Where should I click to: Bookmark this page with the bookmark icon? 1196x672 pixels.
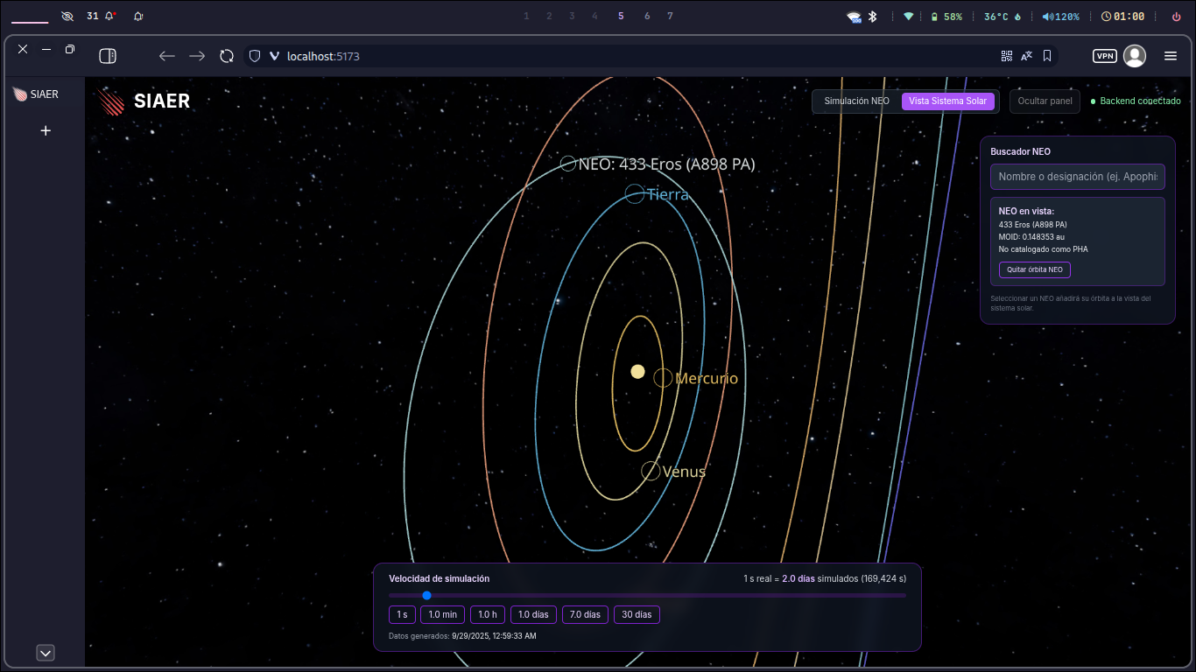[1047, 56]
